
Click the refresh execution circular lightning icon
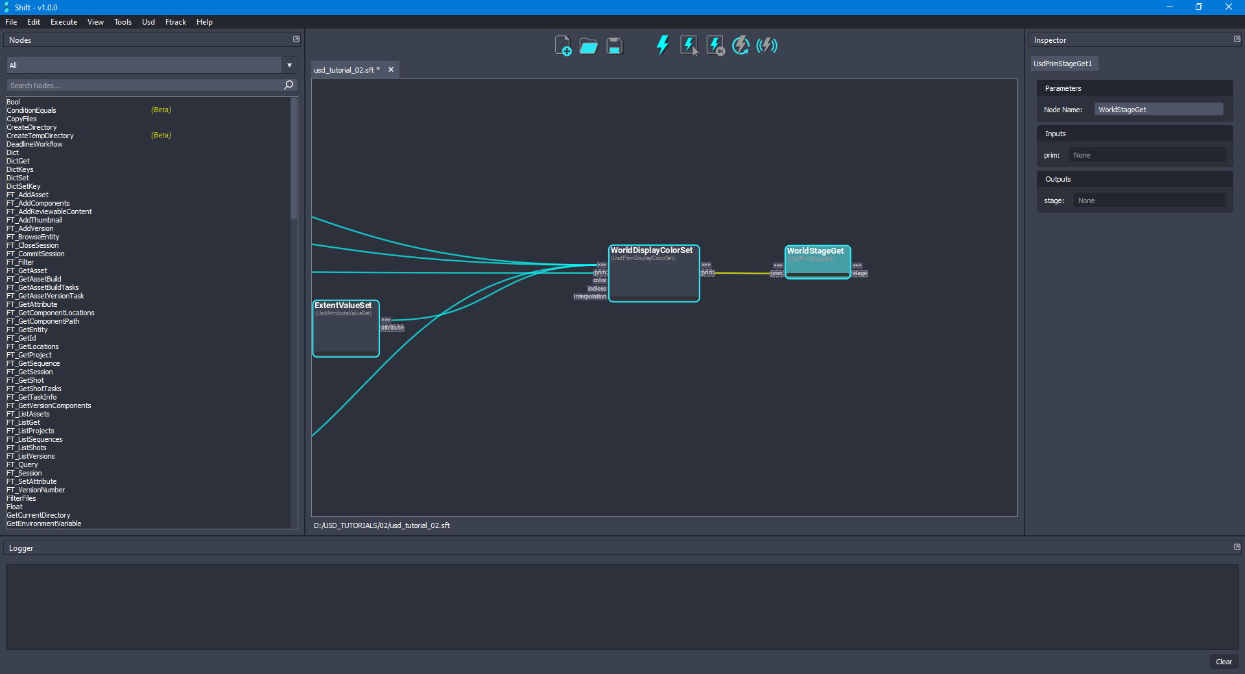[x=740, y=45]
